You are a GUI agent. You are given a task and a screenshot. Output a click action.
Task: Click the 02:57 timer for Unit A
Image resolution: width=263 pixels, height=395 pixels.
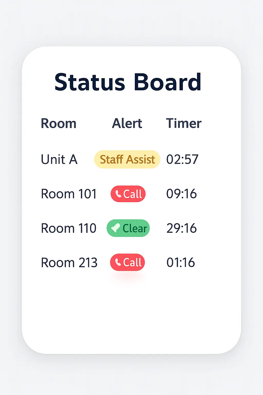[182, 159]
